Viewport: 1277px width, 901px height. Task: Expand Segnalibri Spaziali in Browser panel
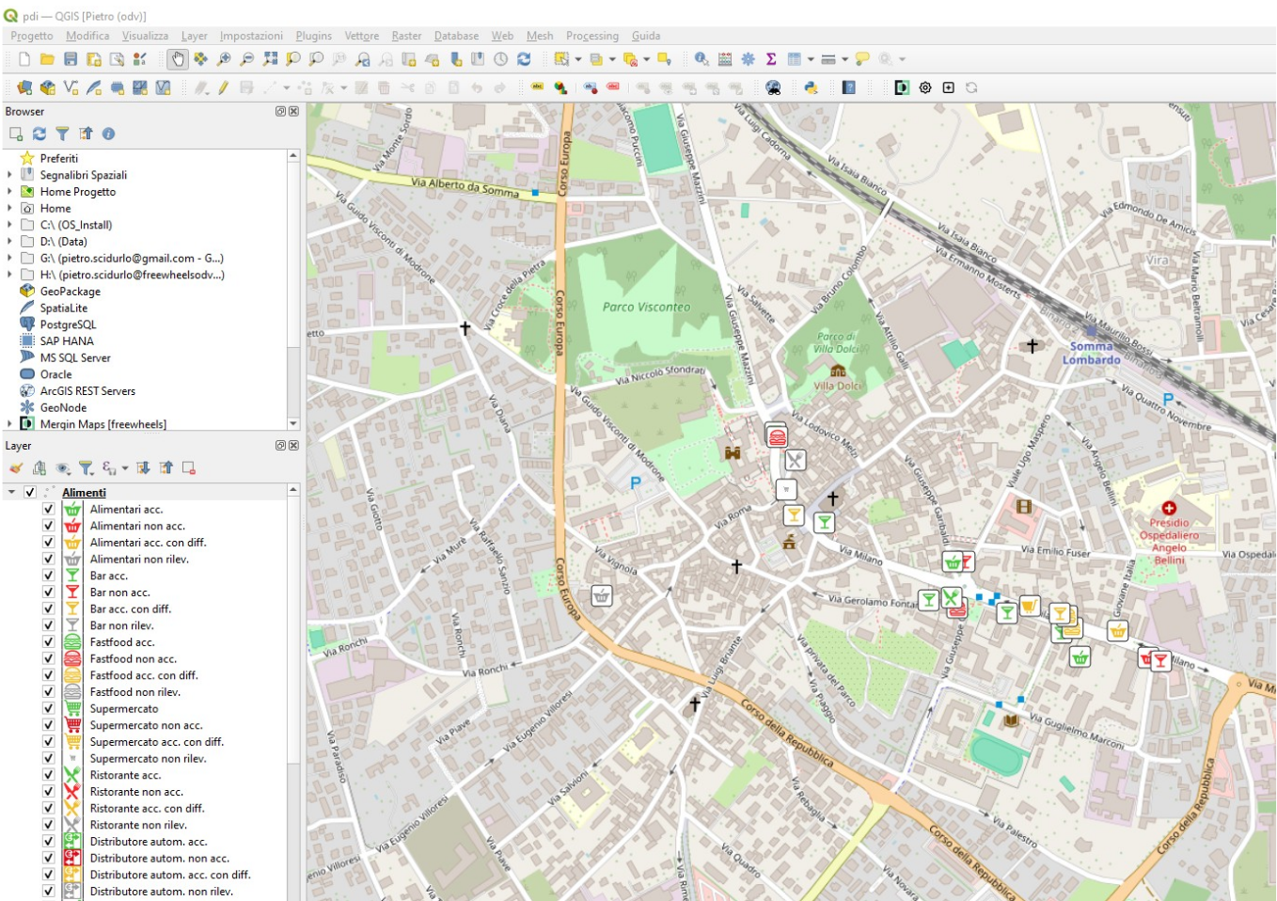pos(10,174)
